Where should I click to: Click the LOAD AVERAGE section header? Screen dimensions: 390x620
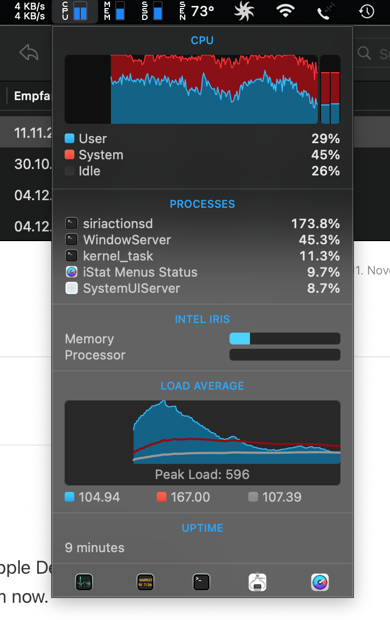coord(203,386)
